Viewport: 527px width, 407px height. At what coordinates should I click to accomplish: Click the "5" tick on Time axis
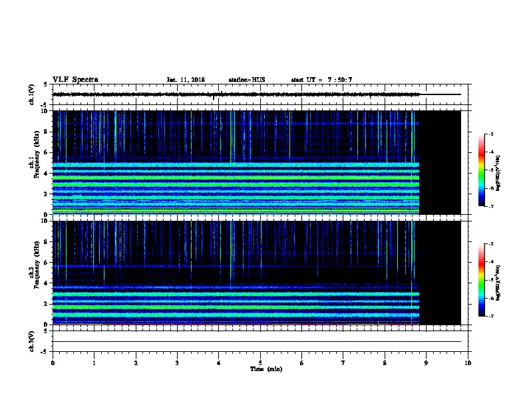tap(260, 362)
